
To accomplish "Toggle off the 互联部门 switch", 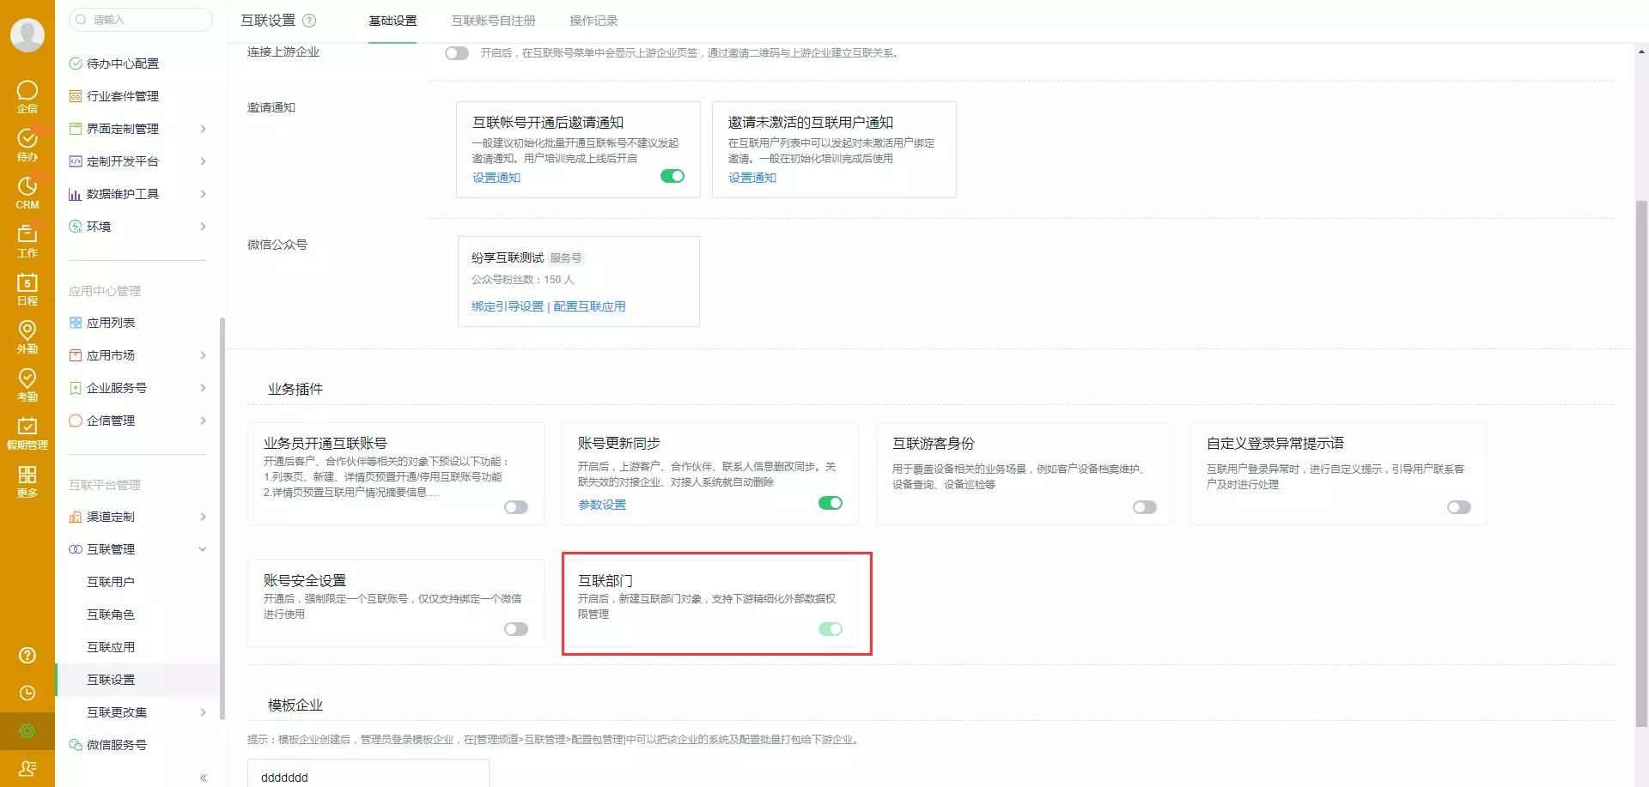I will pyautogui.click(x=830, y=629).
